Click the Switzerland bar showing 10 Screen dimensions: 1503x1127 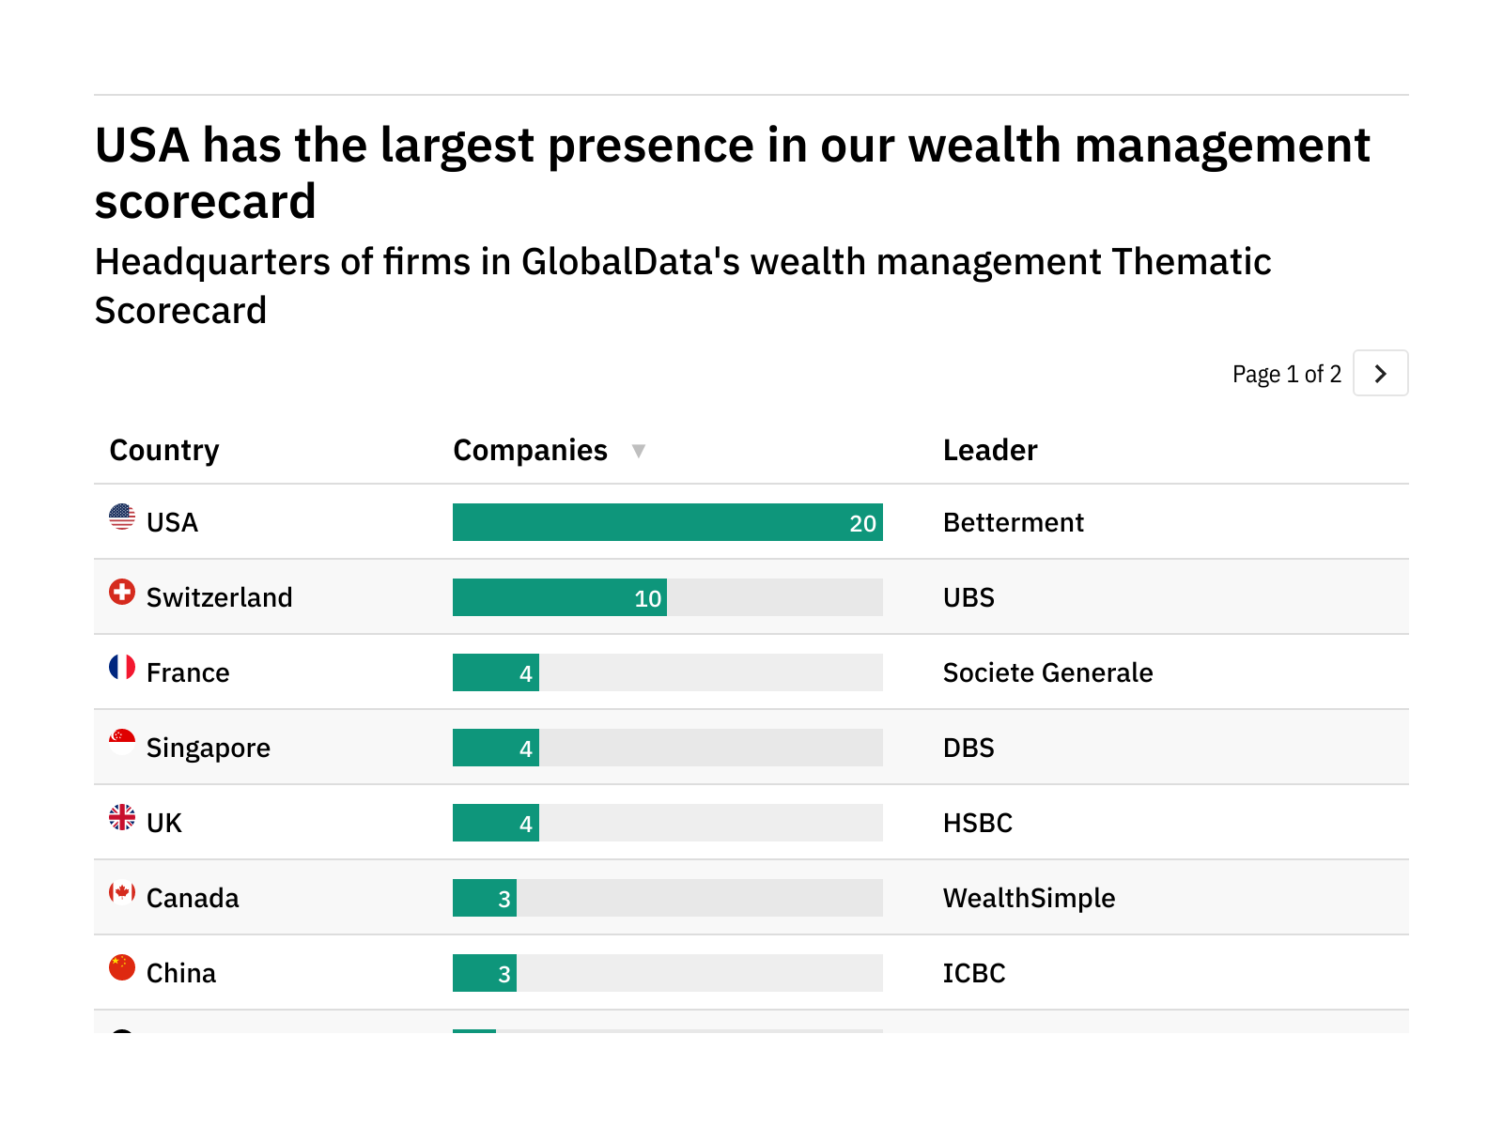tap(560, 597)
